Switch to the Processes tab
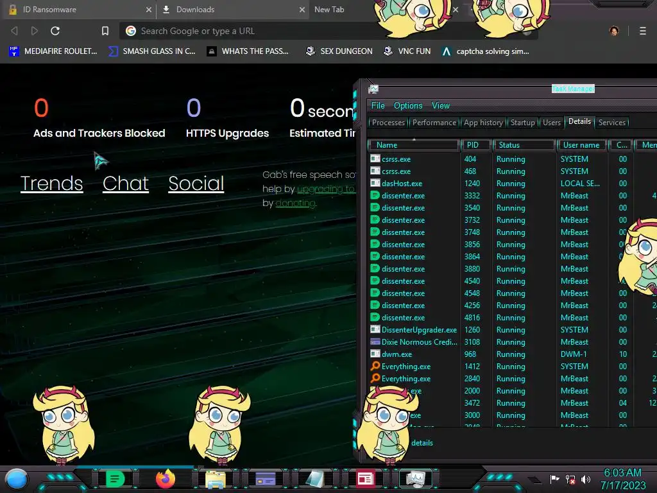 pyautogui.click(x=388, y=123)
